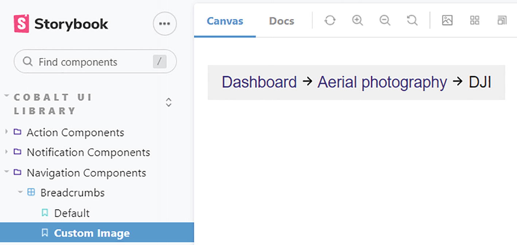Viewport: 517px width, 245px height.
Task: Click the zoom out icon
Action: (385, 20)
